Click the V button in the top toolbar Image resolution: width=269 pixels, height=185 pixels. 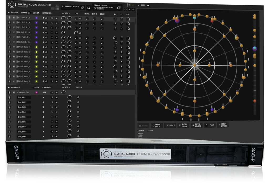(x=130, y=9)
